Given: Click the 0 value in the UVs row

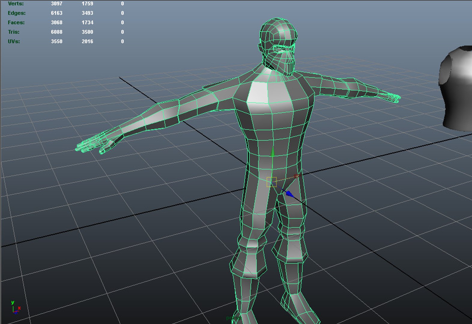Looking at the screenshot, I should click(123, 41).
